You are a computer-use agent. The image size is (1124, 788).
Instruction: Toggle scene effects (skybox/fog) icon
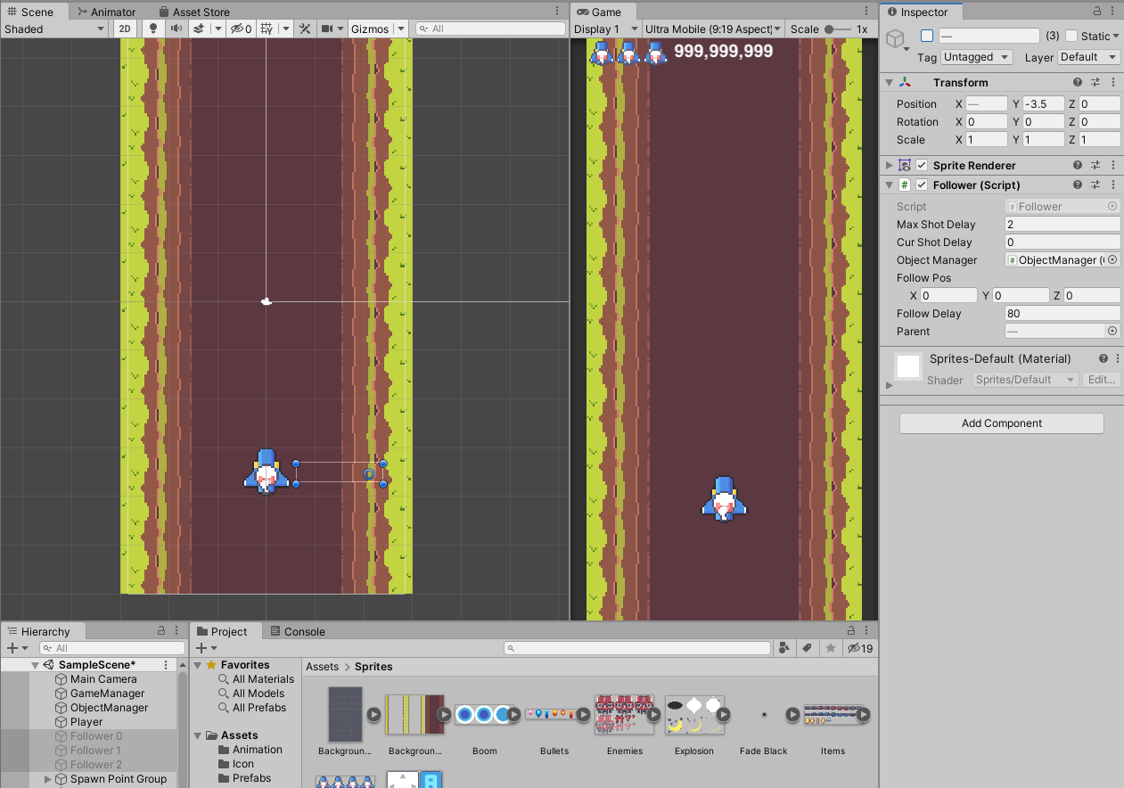pyautogui.click(x=200, y=29)
